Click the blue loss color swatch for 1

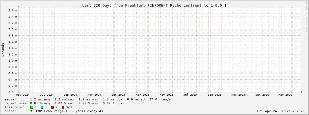click(42, 107)
